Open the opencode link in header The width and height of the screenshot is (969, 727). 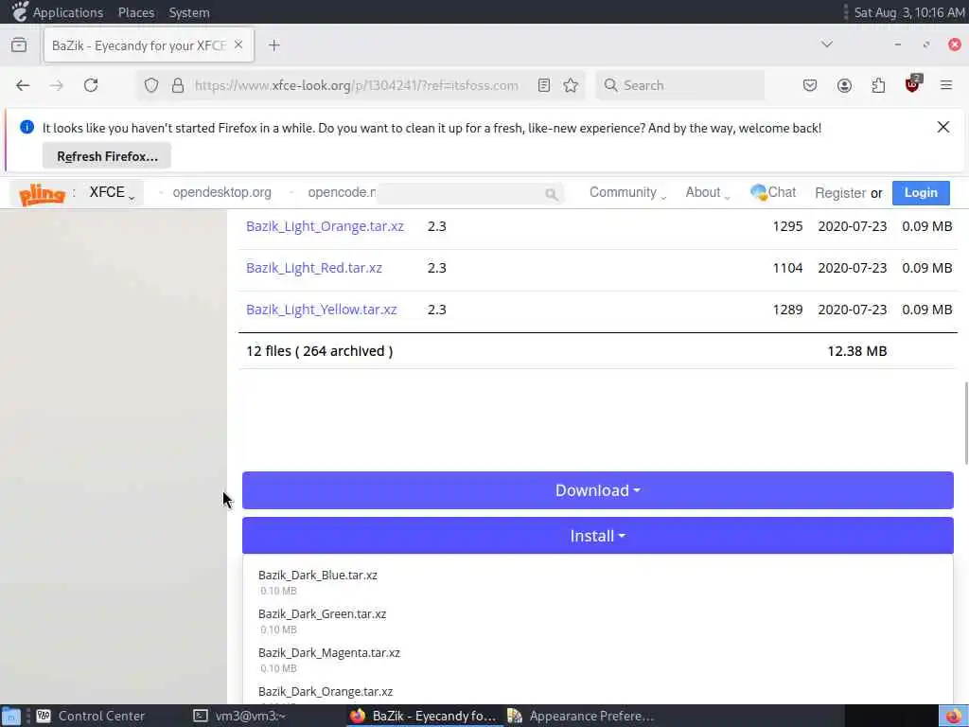[342, 192]
